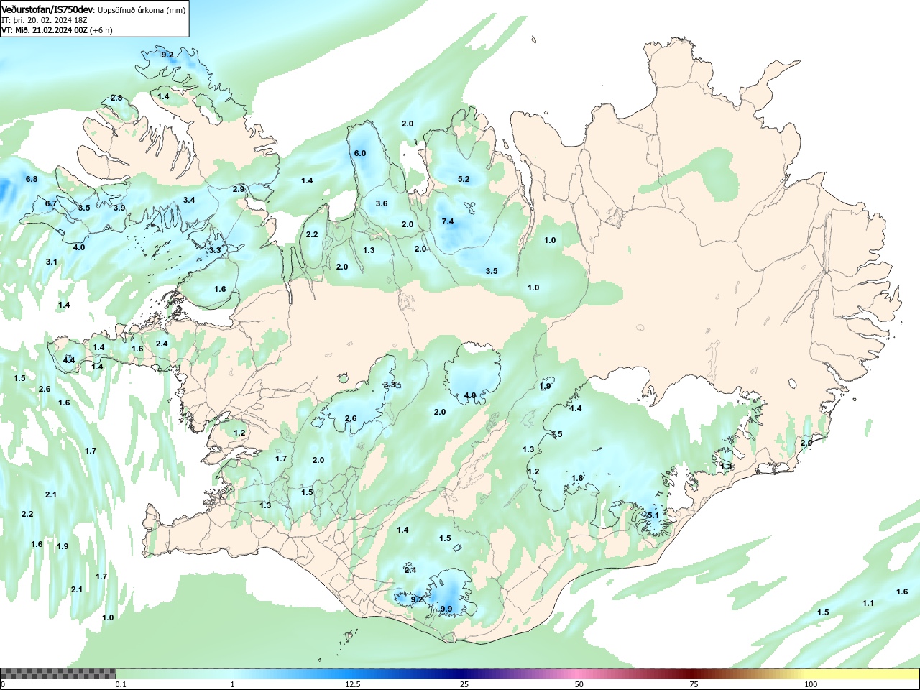Viewport: 920px width, 690px height.
Task: Click the 75 tick label on the color scale
Action: [694, 684]
